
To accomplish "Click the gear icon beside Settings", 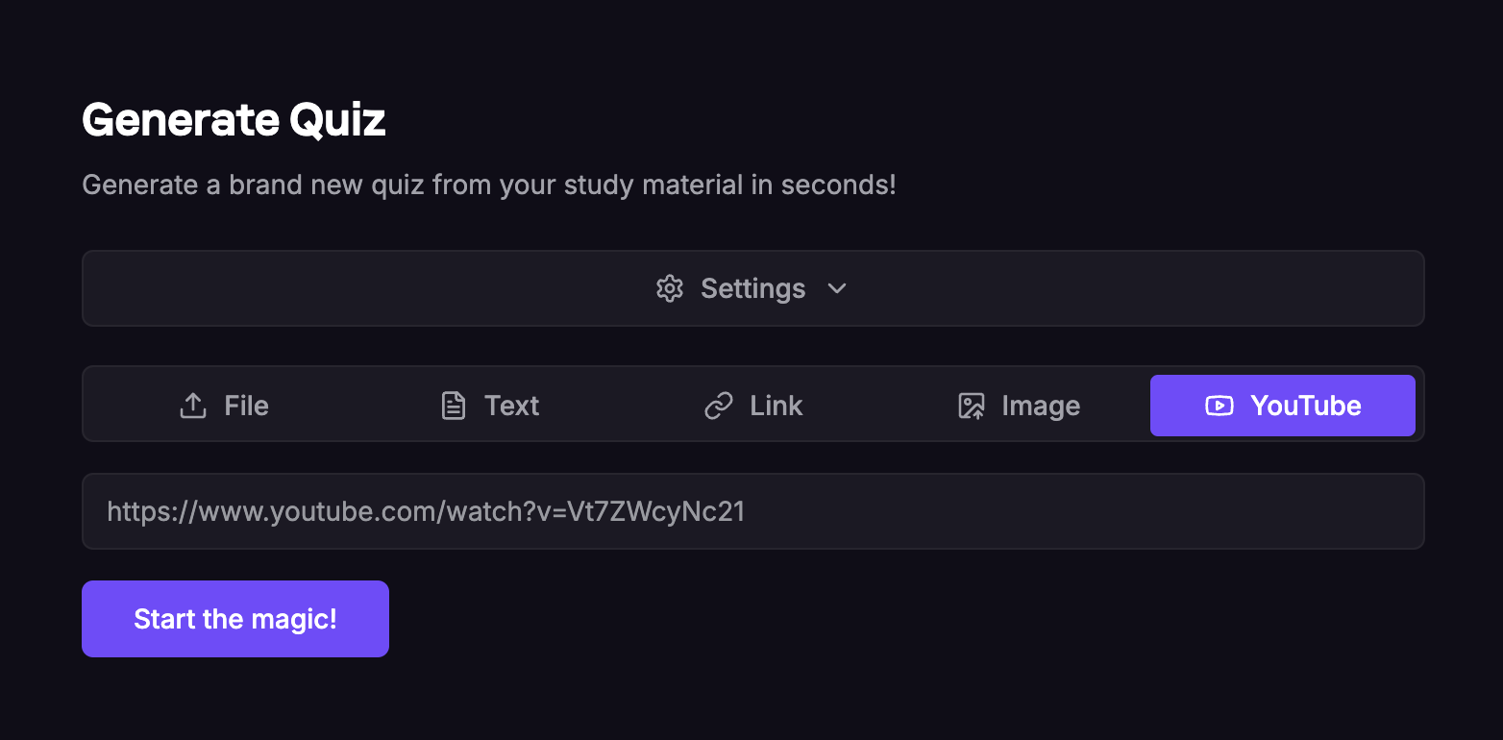I will pyautogui.click(x=669, y=288).
